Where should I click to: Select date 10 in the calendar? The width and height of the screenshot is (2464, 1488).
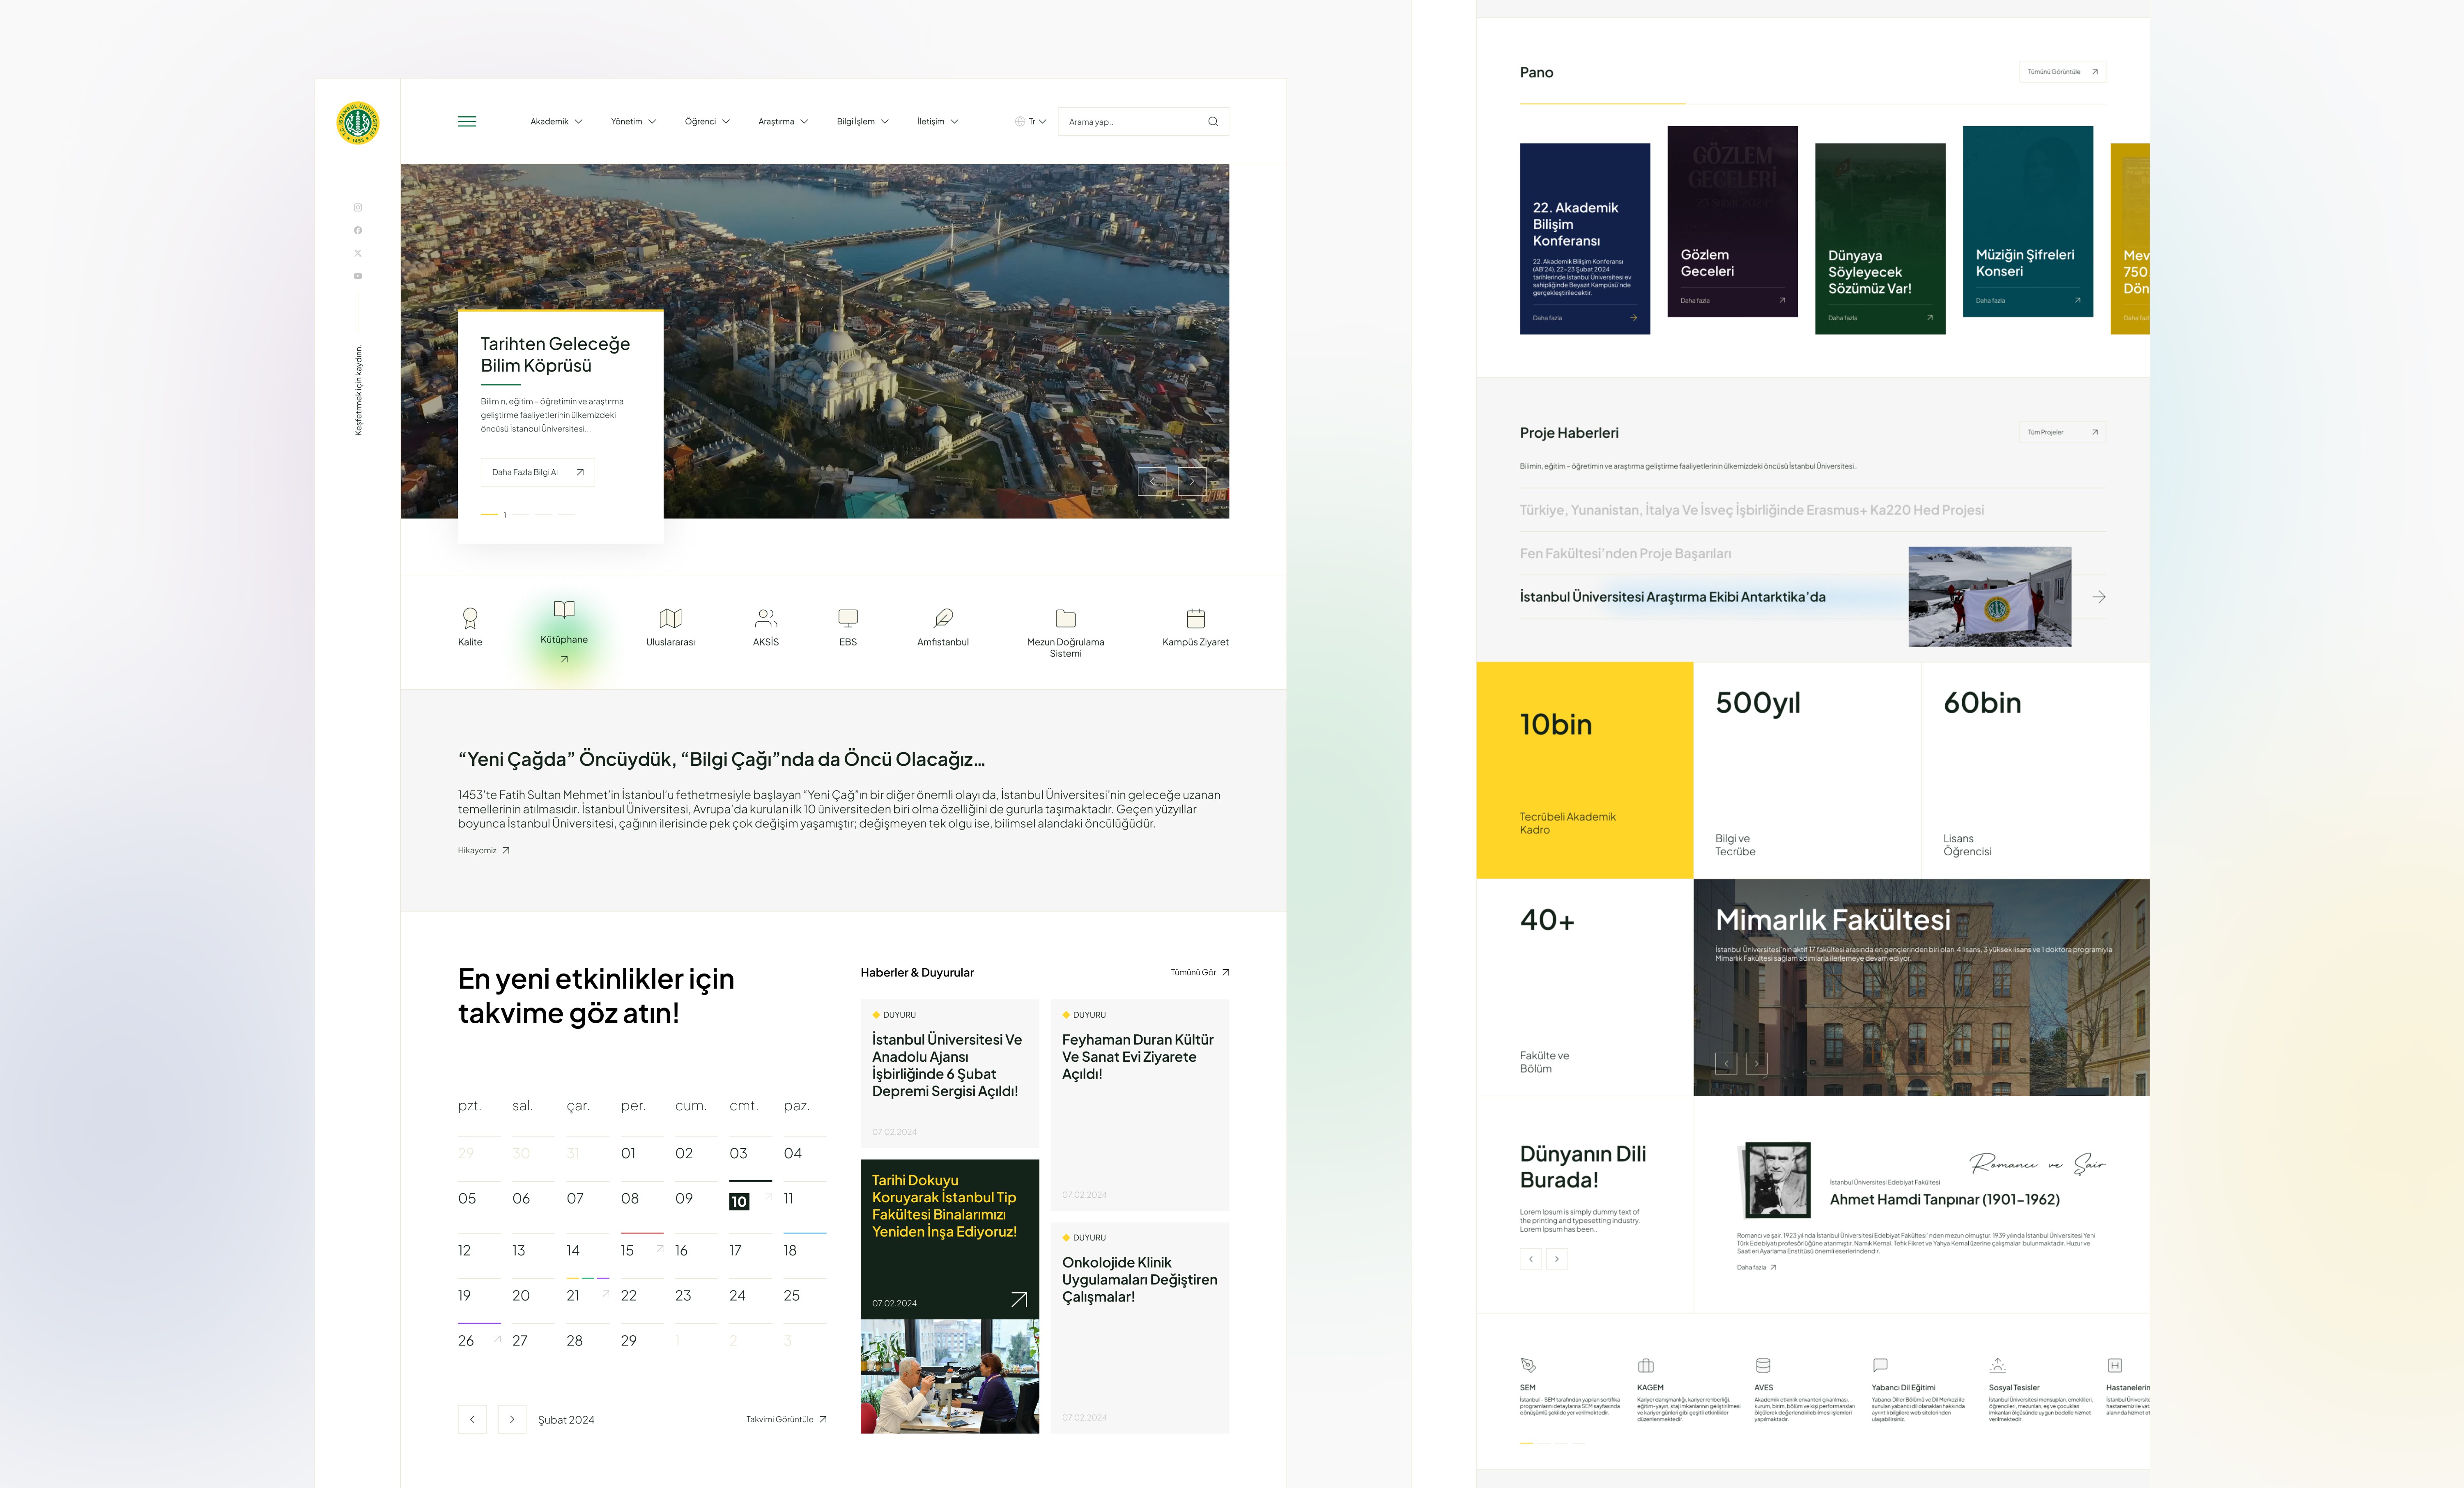[x=739, y=1202]
